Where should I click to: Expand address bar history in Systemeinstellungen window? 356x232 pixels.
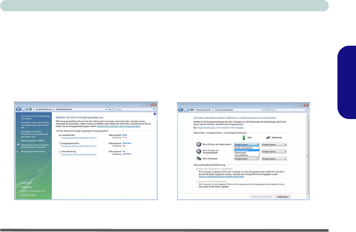coord(262,110)
